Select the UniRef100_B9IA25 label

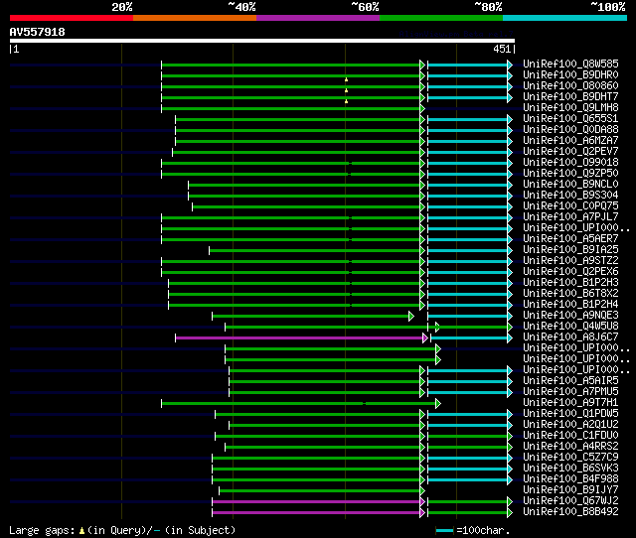(x=570, y=249)
